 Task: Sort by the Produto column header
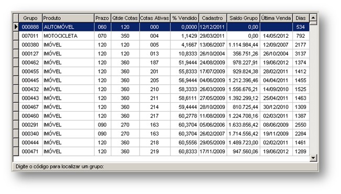(x=69, y=18)
